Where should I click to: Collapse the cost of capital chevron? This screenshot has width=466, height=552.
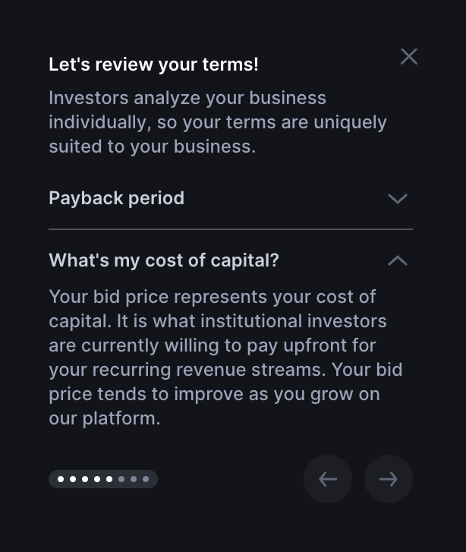click(398, 260)
